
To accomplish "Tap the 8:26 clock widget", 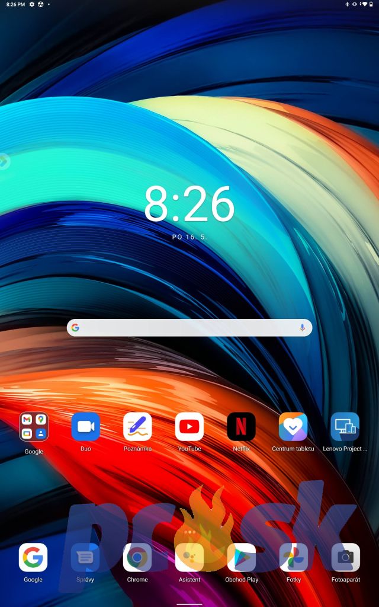I will 189,204.
